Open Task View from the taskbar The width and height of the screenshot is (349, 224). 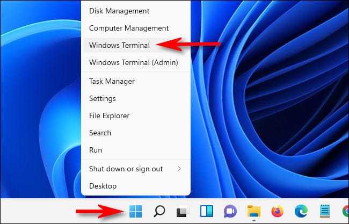(x=183, y=211)
